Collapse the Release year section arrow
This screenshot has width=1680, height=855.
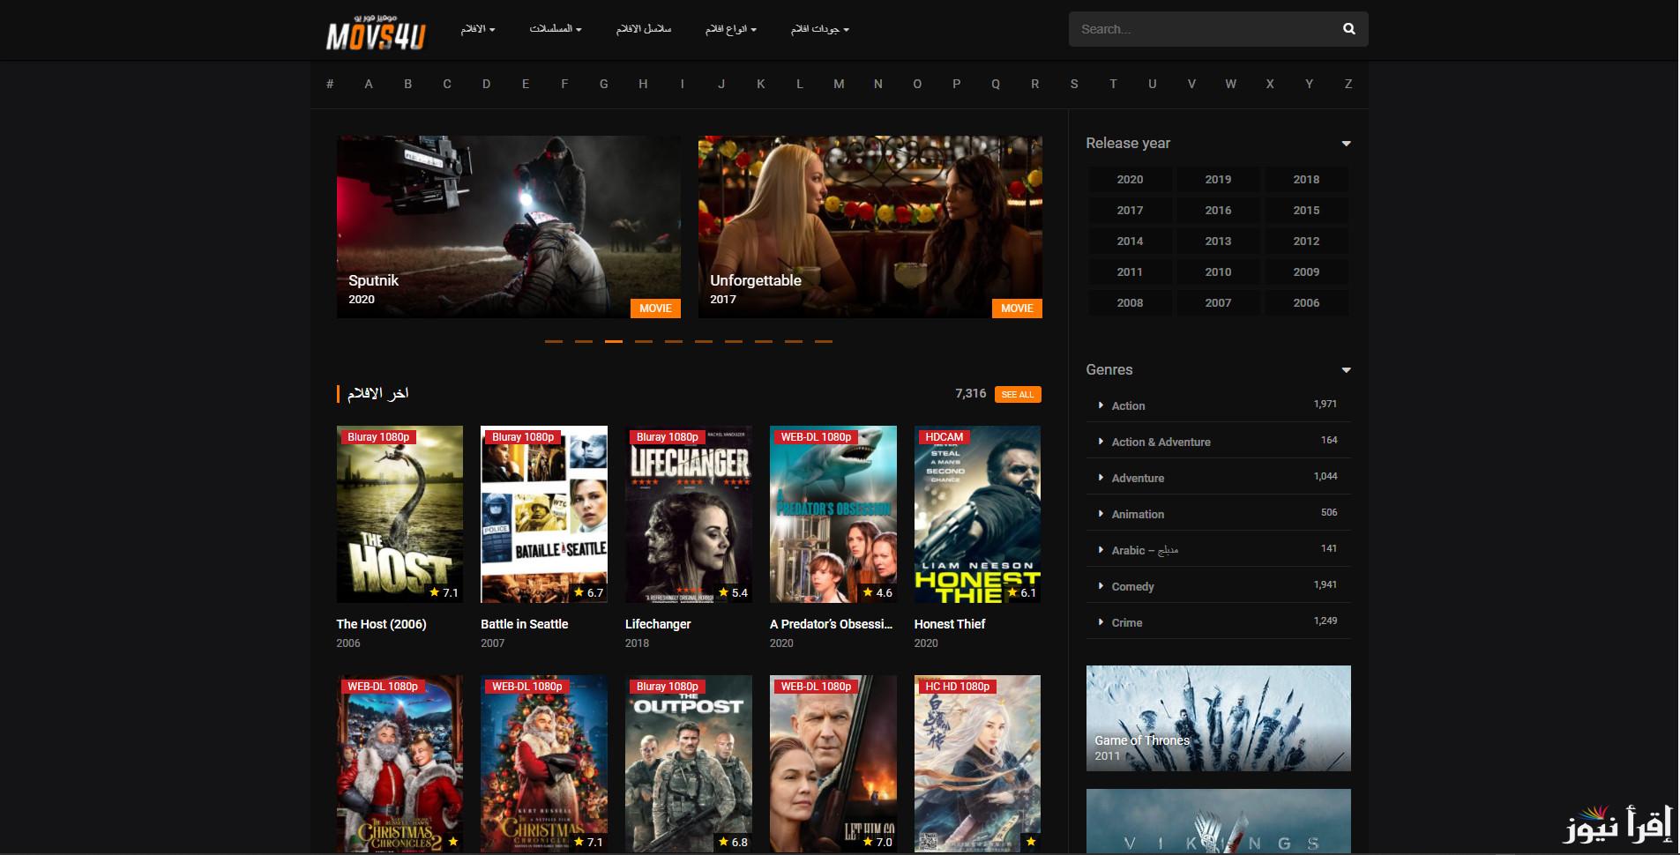pos(1346,144)
